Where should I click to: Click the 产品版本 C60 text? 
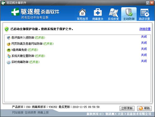[21, 107]
